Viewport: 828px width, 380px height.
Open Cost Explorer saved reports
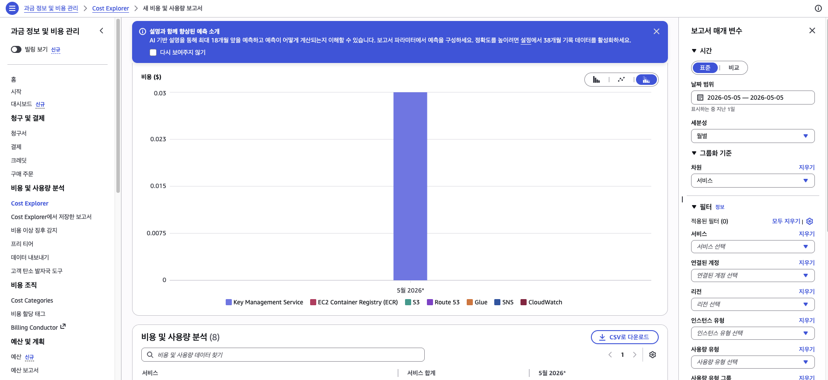[x=51, y=217]
